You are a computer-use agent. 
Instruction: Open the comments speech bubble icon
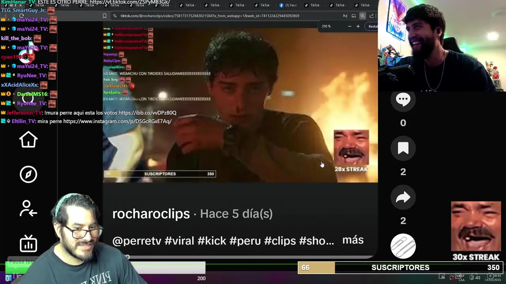pos(403,99)
